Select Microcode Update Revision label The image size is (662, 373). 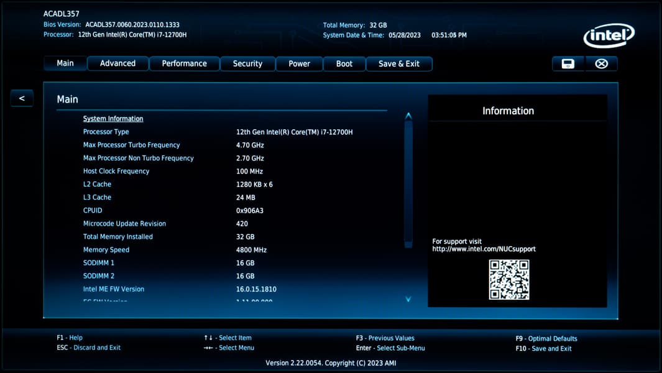tap(124, 223)
